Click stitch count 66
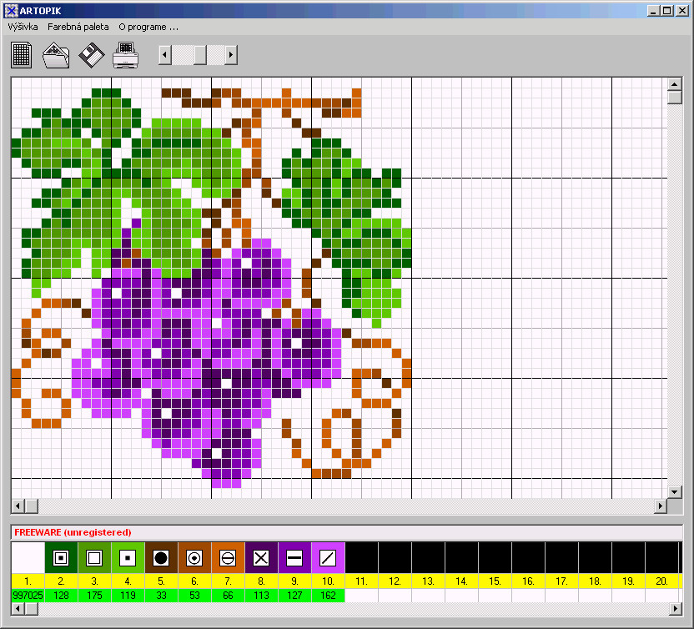 228,596
